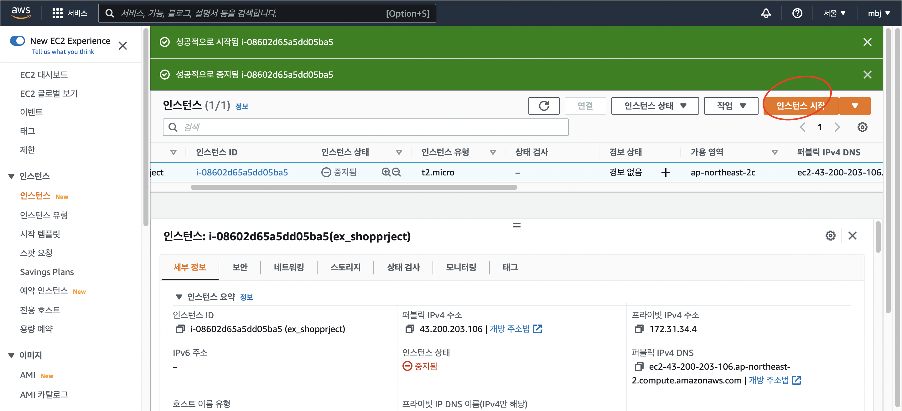Click the 인스턴스 시작 button
Image resolution: width=902 pixels, height=411 pixels.
pos(801,106)
